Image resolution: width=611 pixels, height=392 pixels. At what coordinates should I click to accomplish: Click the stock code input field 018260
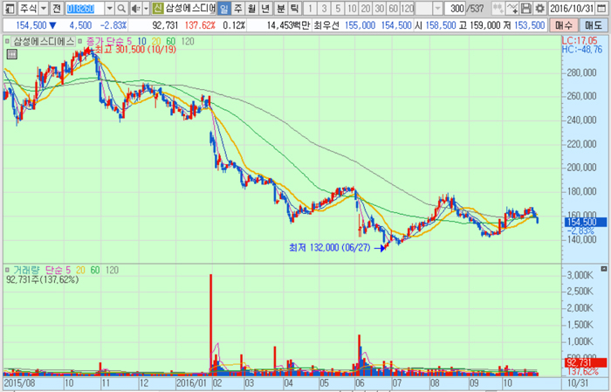tap(84, 8)
